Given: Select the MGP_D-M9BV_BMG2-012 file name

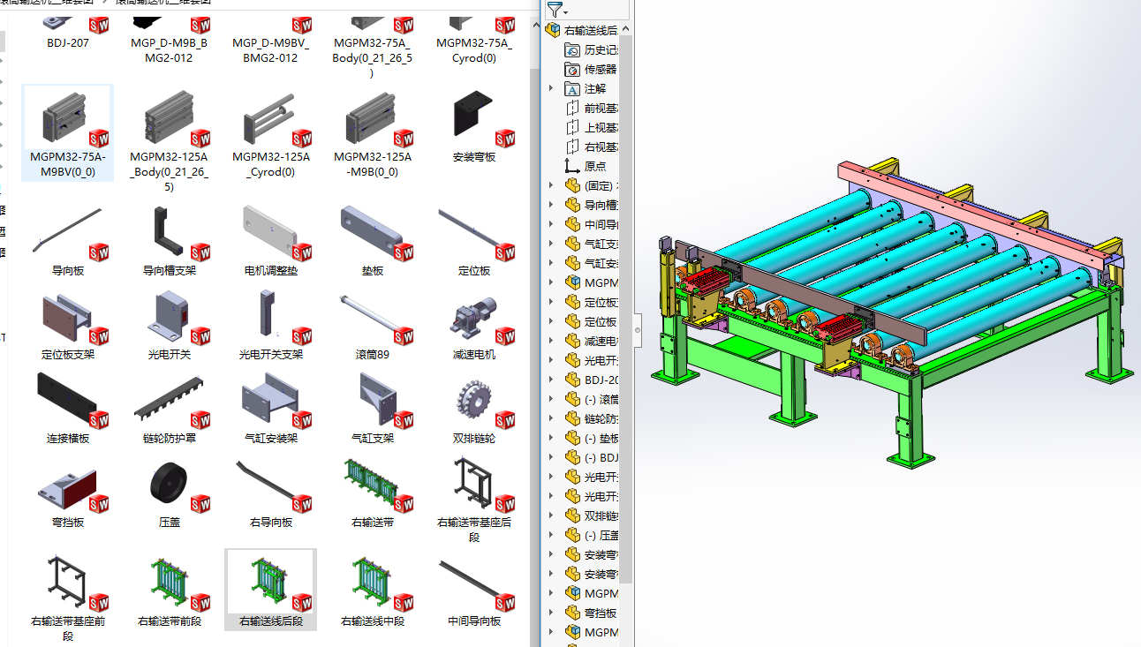Looking at the screenshot, I should (271, 50).
